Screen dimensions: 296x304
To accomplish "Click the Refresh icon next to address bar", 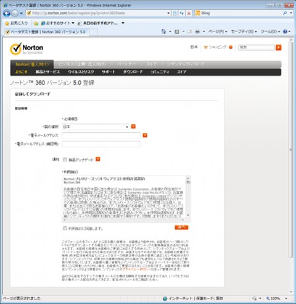I will (x=182, y=13).
